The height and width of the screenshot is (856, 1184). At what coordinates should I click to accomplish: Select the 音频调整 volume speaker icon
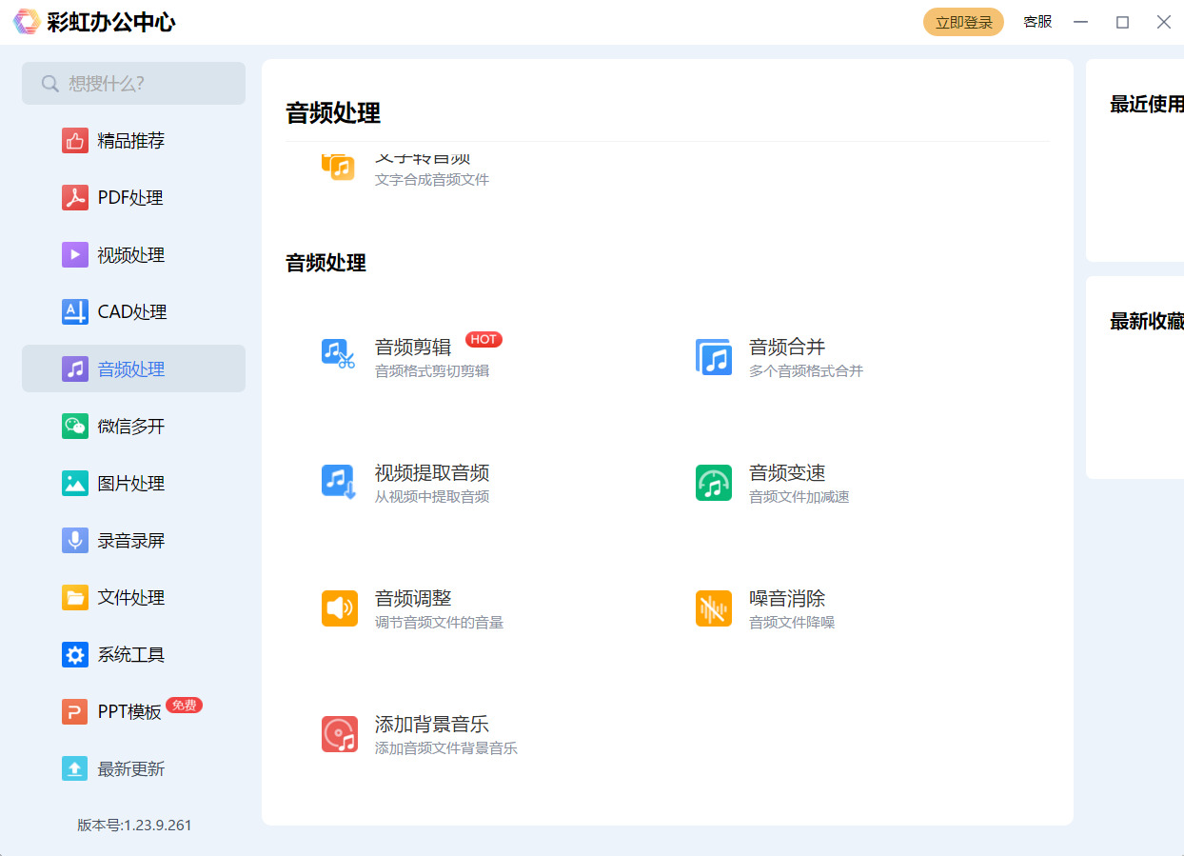pos(339,608)
